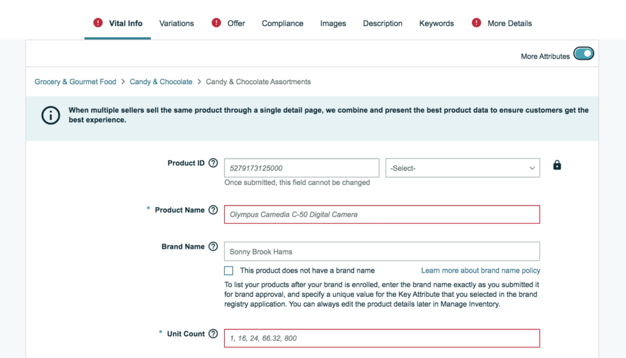Click the red alert icon on Offer tab
Image resolution: width=626 pixels, height=358 pixels.
click(216, 23)
